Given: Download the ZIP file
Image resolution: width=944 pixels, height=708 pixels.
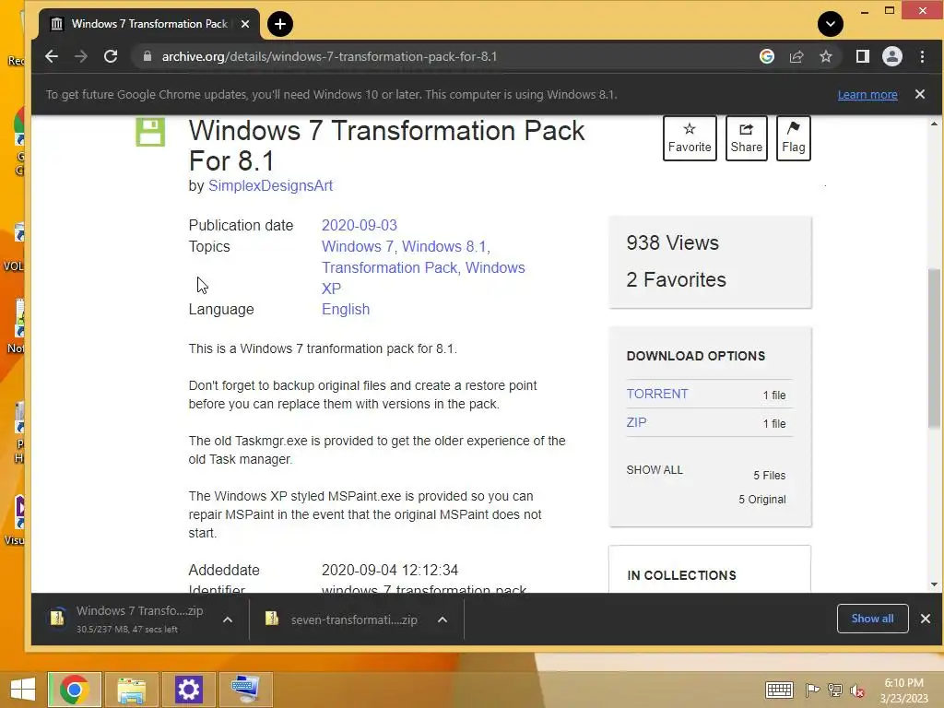Looking at the screenshot, I should 636,422.
